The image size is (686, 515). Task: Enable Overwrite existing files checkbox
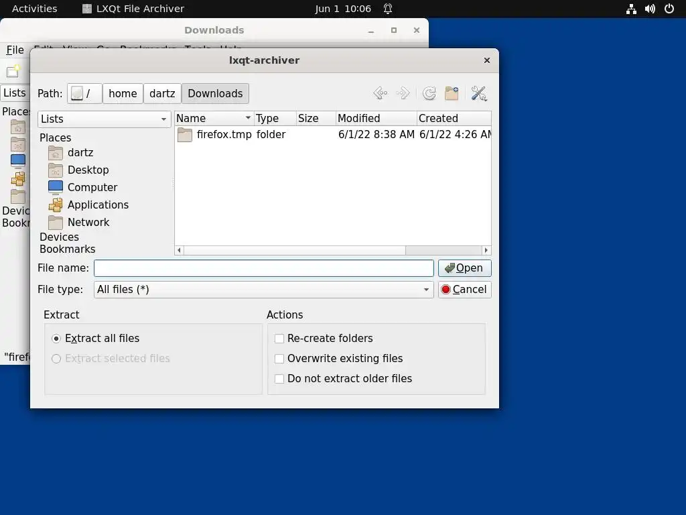[x=279, y=359]
